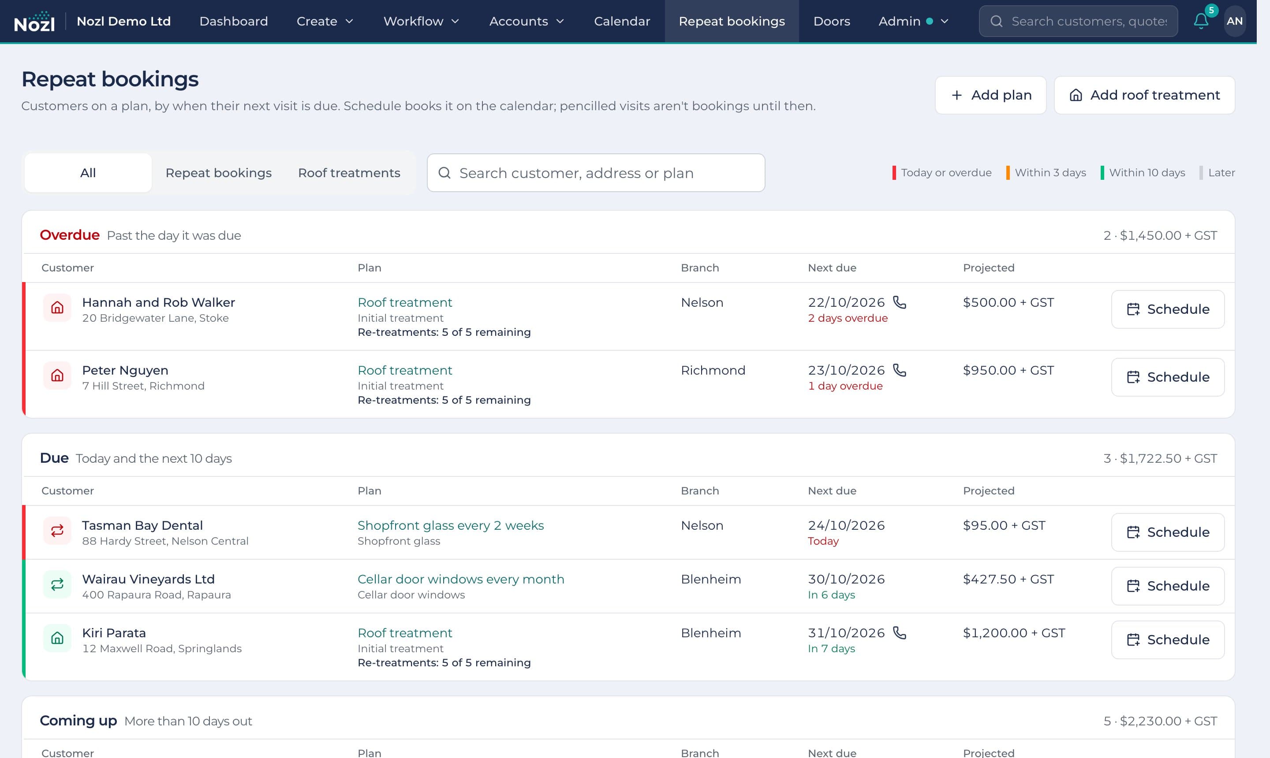Click Tasman Bay Dental's repeat icon
Viewport: 1270px width, 758px height.
57,531
